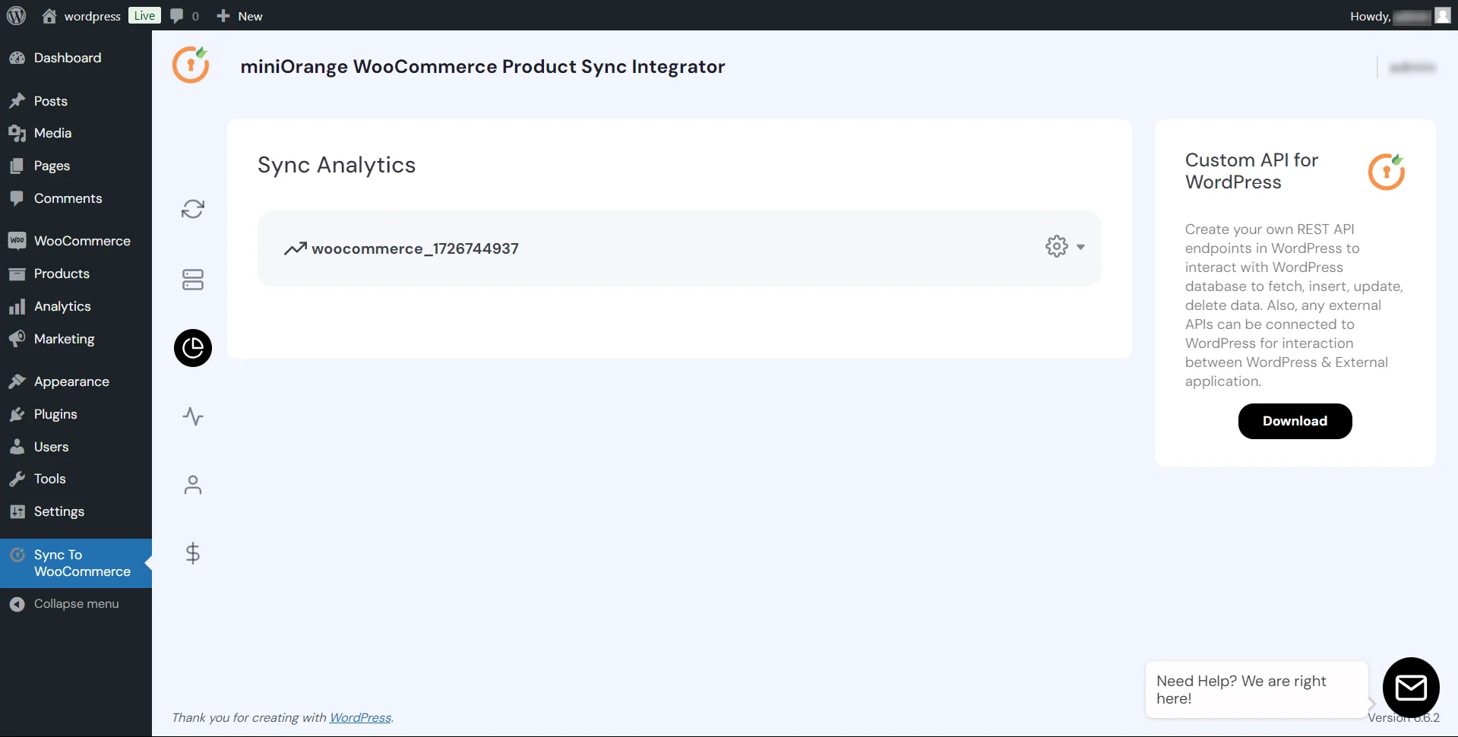Select the Sync Analytics pie chart tab
Viewport: 1458px width, 737px height.
click(x=193, y=348)
